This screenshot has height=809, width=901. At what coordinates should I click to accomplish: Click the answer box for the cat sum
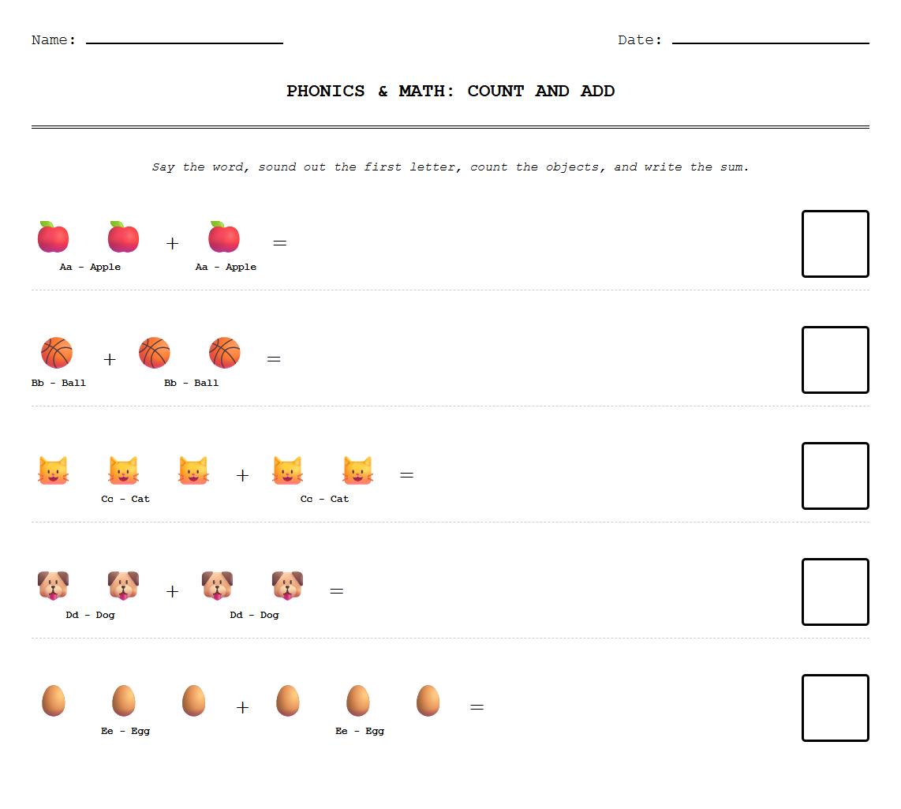point(835,476)
